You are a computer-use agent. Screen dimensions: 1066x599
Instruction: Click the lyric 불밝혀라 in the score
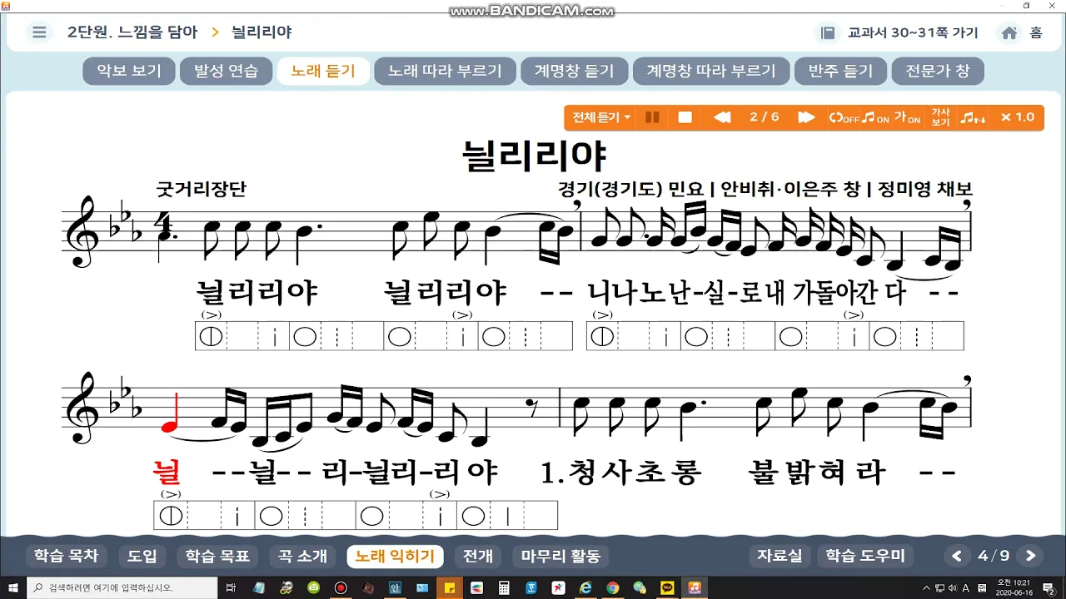(818, 473)
